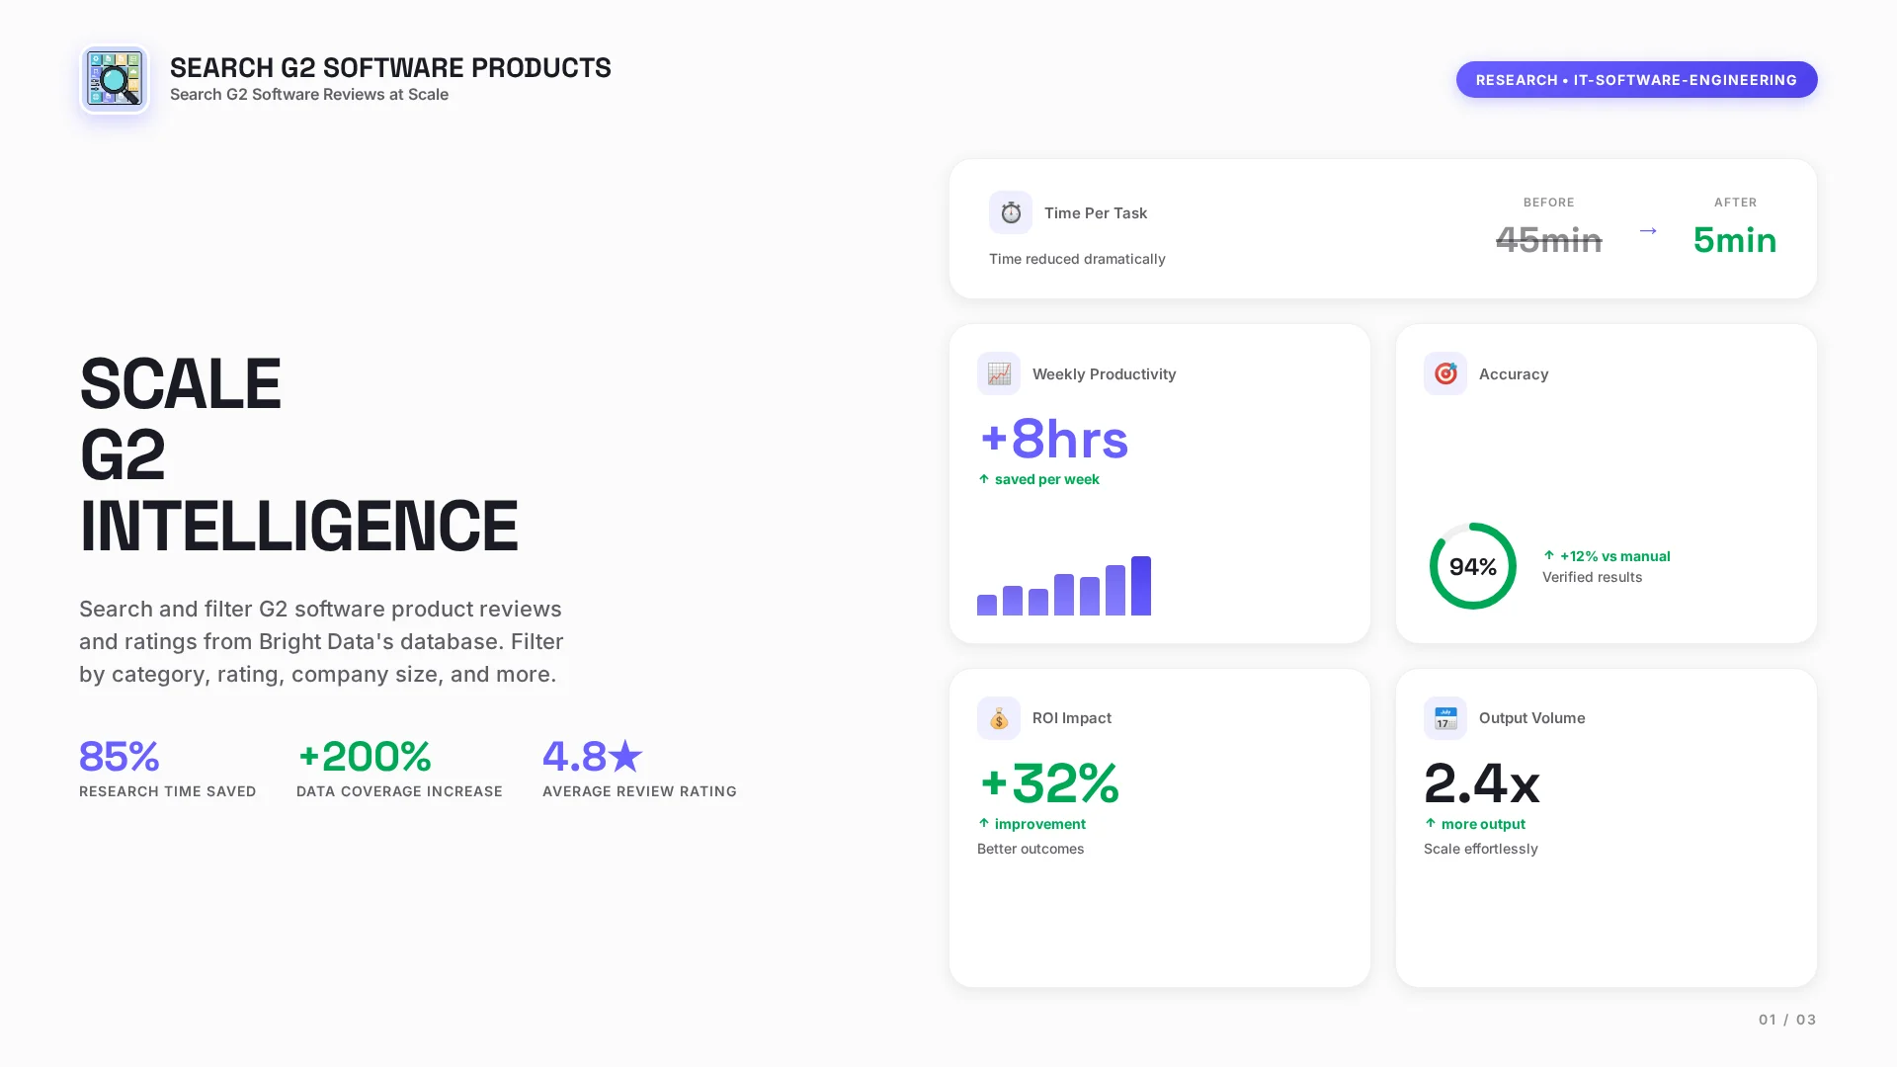Click the arrow between 45min and 5min
1897x1067 pixels.
[1648, 231]
